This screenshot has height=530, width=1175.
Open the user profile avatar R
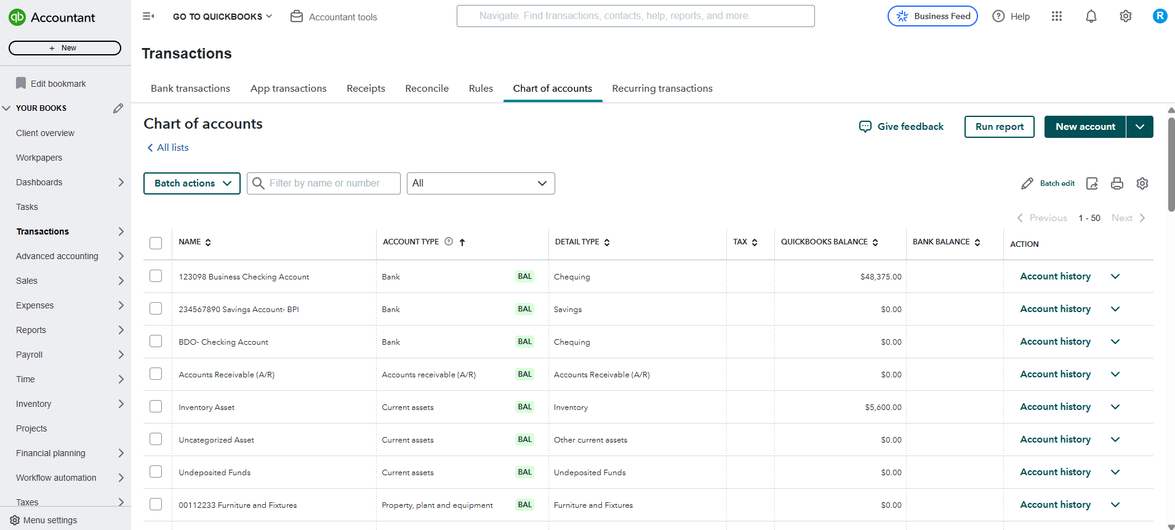pos(1160,16)
